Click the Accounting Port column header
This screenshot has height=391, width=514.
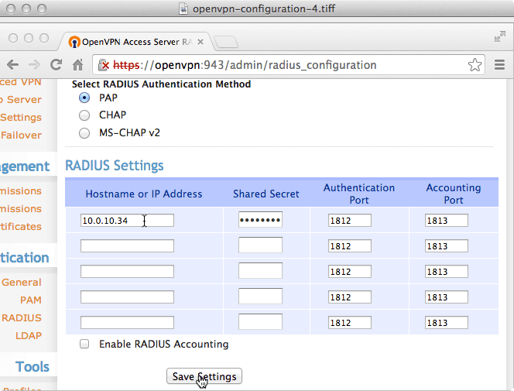click(x=454, y=194)
